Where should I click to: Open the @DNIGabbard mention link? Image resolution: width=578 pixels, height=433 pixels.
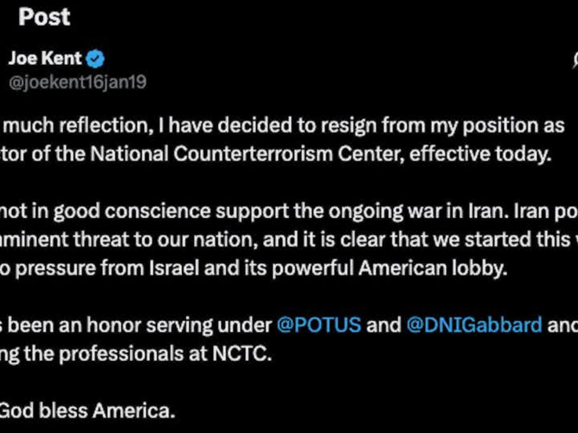[x=474, y=325]
